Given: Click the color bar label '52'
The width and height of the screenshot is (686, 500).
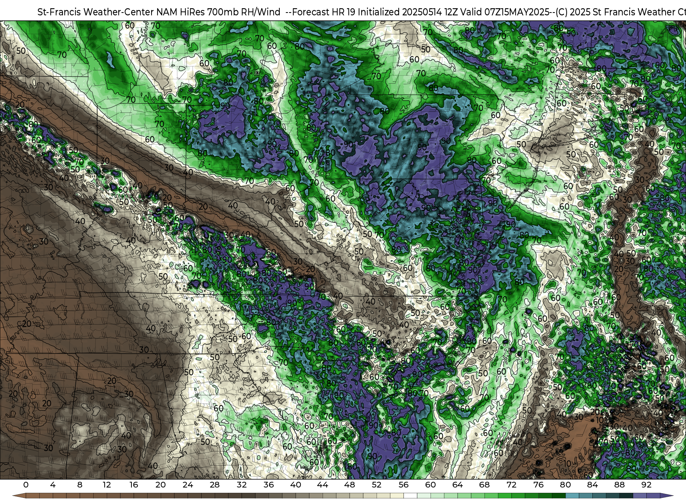Looking at the screenshot, I should tap(377, 485).
